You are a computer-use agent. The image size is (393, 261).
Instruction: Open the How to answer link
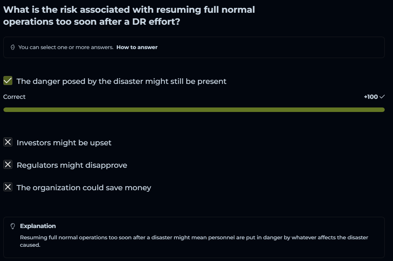tap(137, 47)
